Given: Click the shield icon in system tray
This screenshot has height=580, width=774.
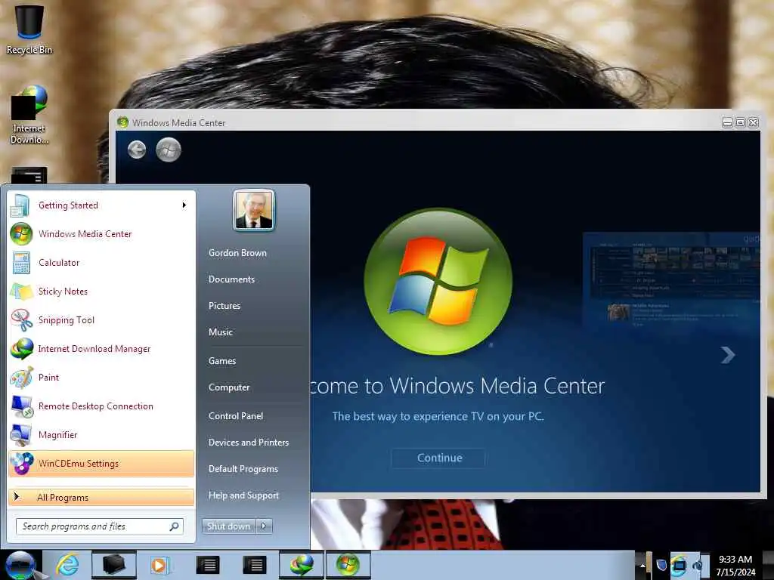Looking at the screenshot, I should coord(661,565).
